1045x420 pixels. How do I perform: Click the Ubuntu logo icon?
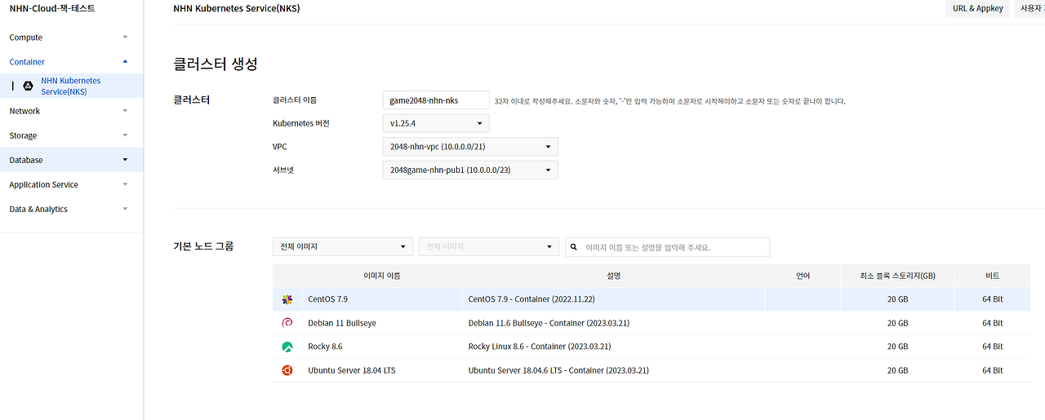tap(287, 370)
